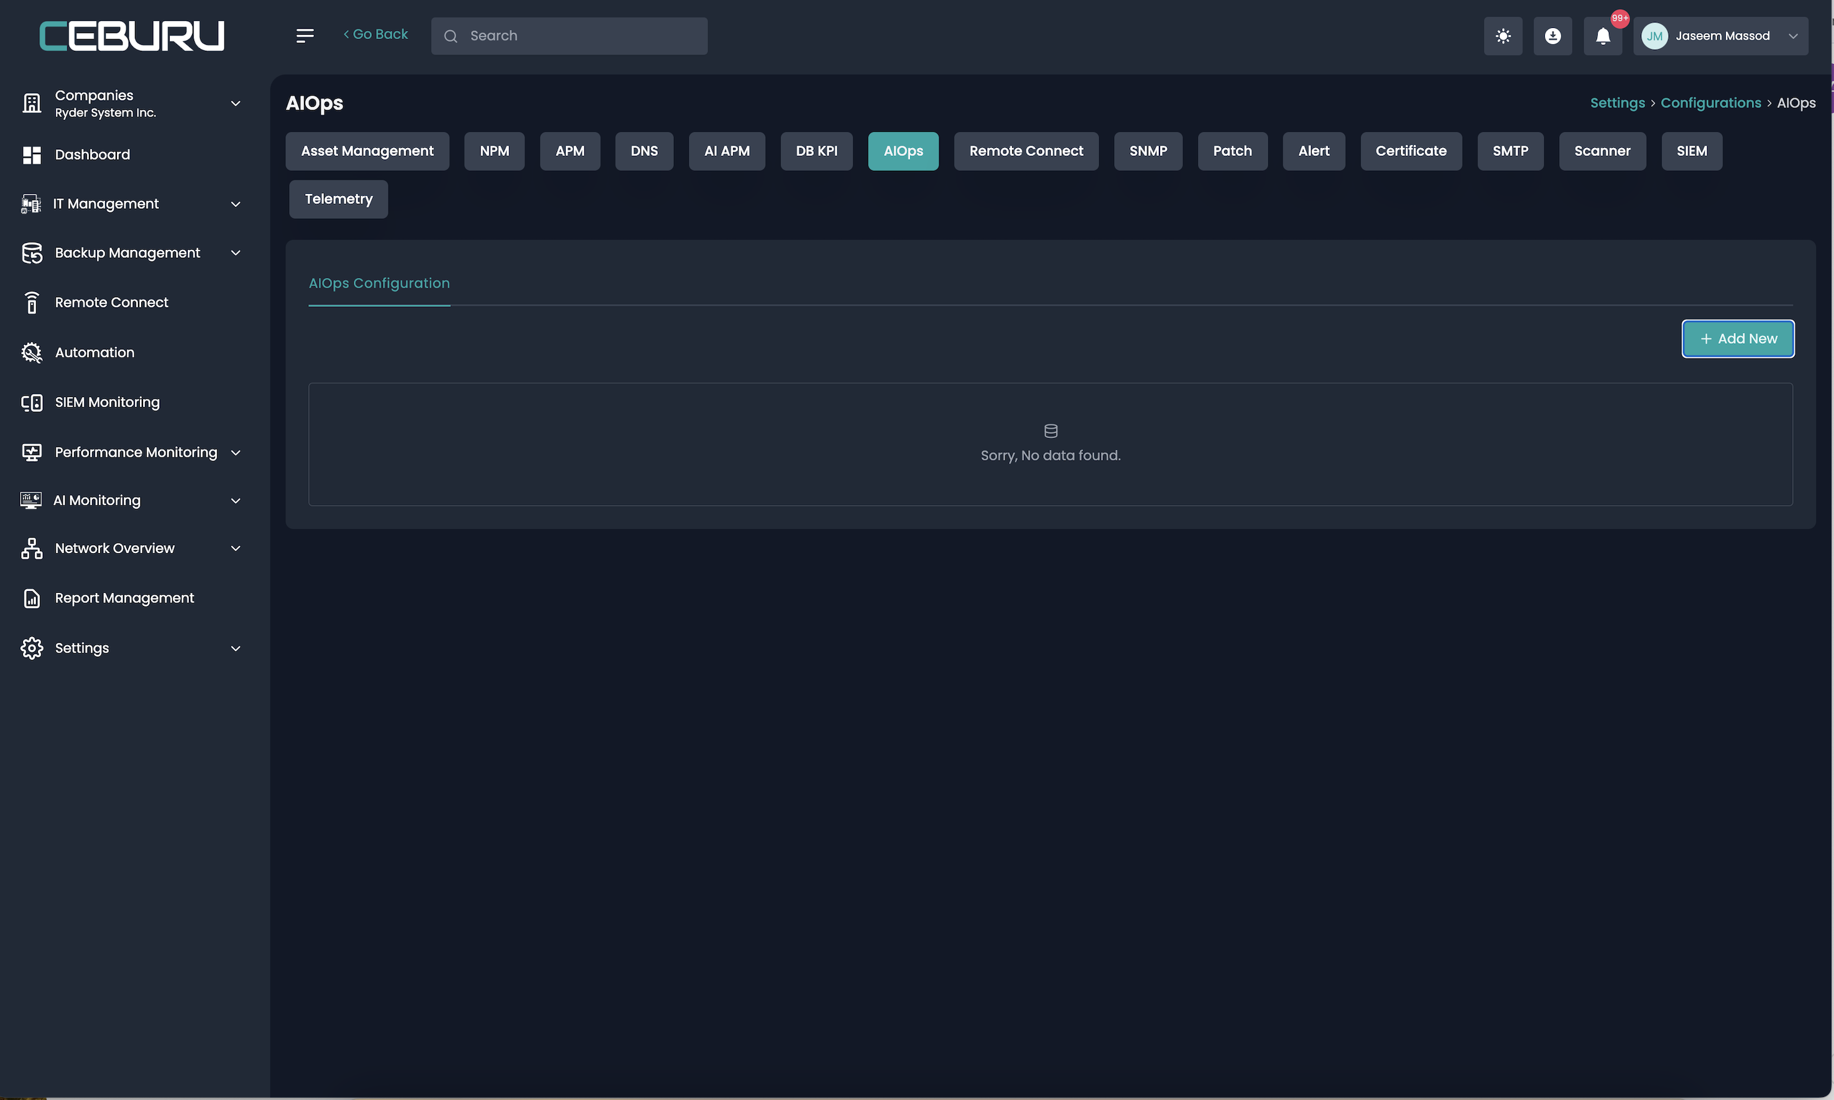This screenshot has width=1834, height=1100.
Task: Click the JM user avatar
Action: [x=1654, y=35]
